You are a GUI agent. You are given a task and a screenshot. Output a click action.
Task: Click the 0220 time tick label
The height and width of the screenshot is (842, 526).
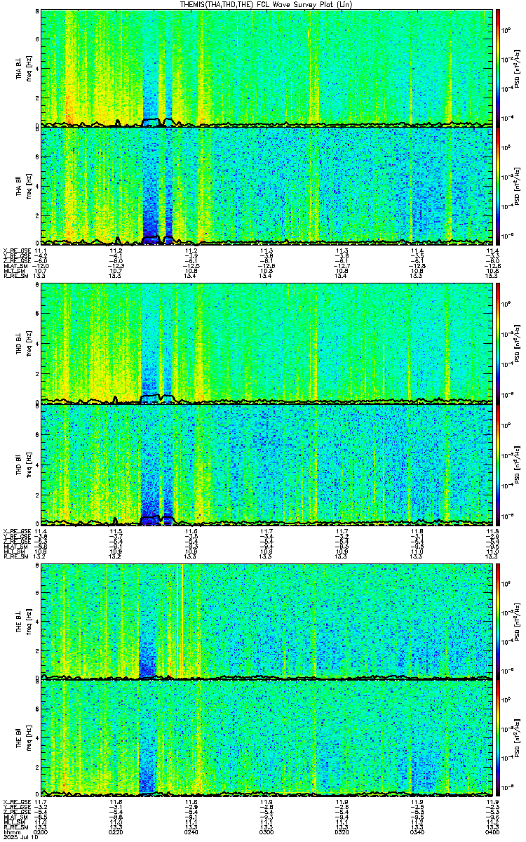tap(116, 831)
